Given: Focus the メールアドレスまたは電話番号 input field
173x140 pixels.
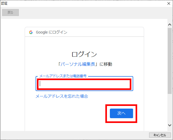Looking at the screenshot, I should (84, 84).
